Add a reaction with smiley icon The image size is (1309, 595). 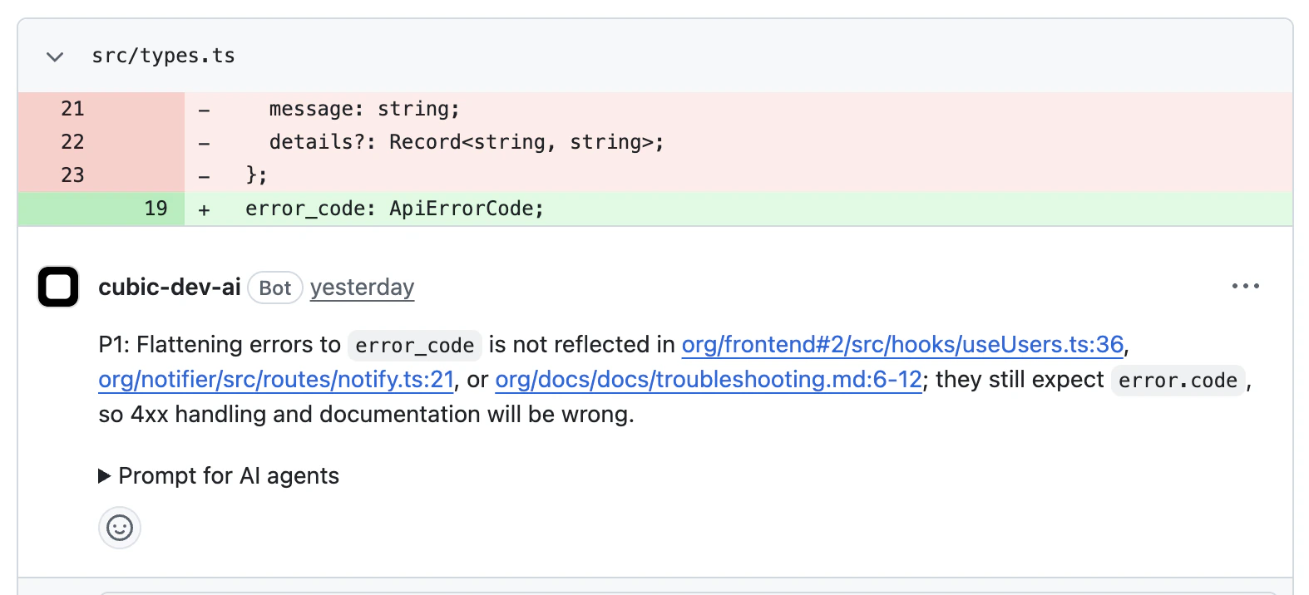120,528
